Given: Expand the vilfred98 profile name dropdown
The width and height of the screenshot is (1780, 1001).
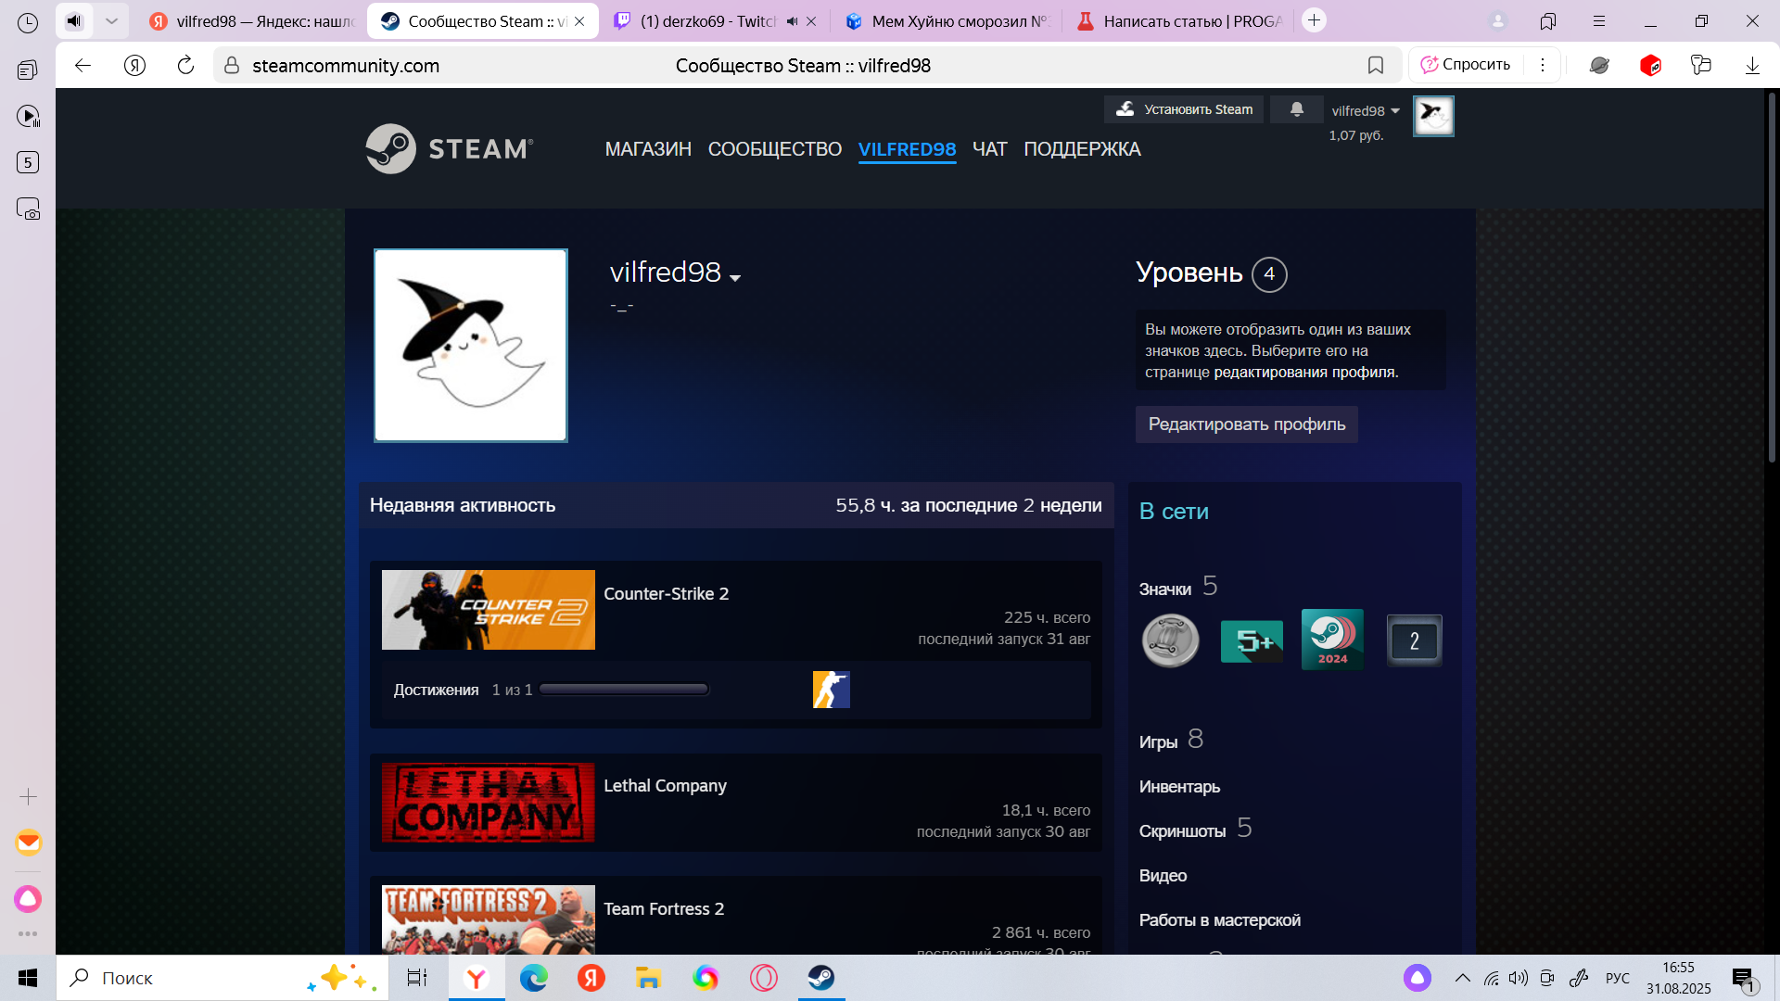Looking at the screenshot, I should [x=735, y=278].
